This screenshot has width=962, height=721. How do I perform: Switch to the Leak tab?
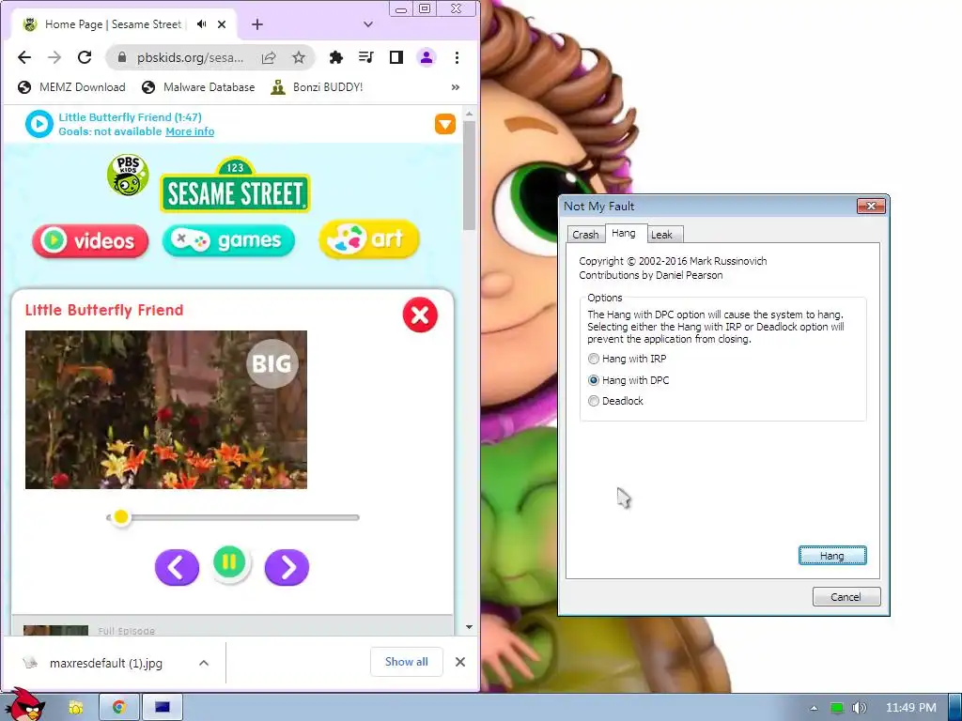[x=661, y=234]
